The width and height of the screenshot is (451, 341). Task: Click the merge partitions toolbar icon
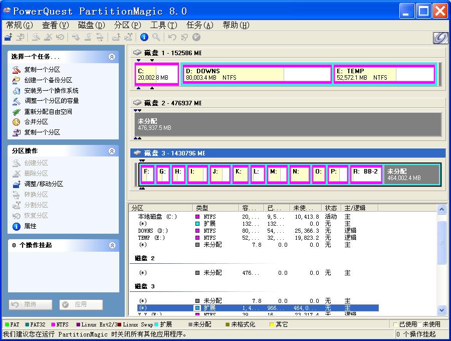[x=116, y=37]
